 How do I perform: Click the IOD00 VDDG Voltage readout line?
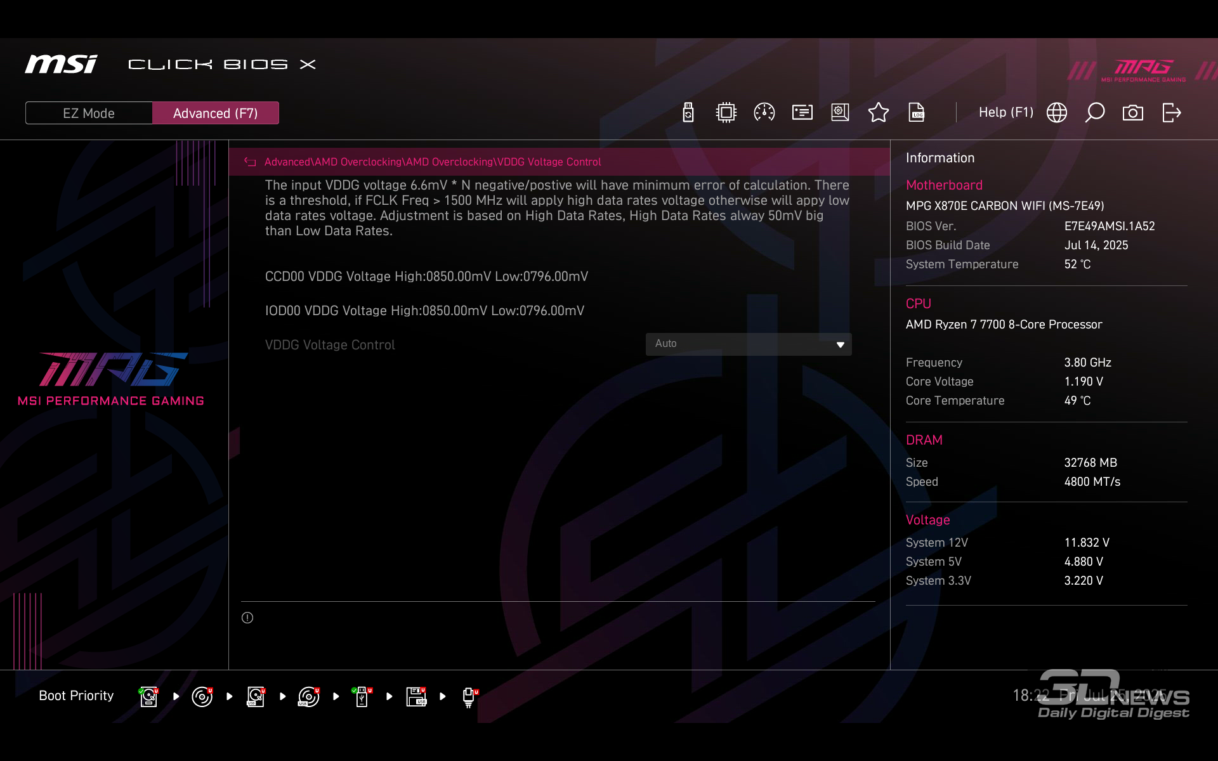pyautogui.click(x=424, y=311)
